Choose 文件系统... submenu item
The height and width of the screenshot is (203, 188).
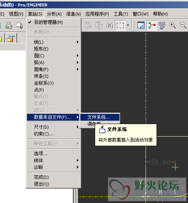100,117
